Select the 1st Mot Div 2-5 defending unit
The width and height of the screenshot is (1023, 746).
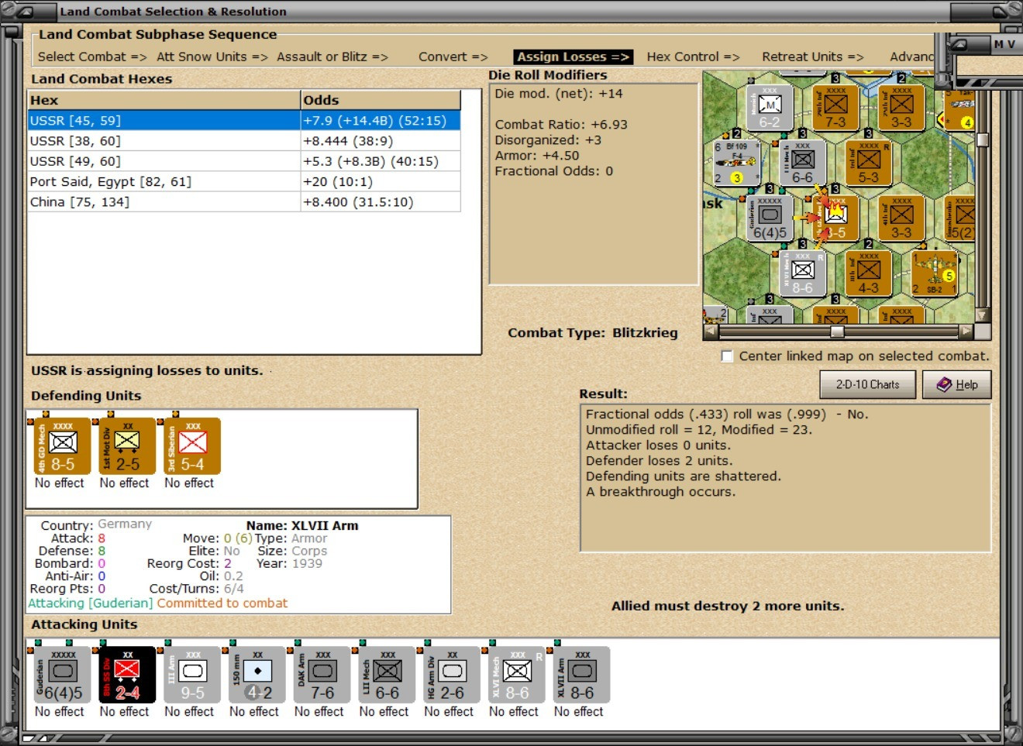127,446
